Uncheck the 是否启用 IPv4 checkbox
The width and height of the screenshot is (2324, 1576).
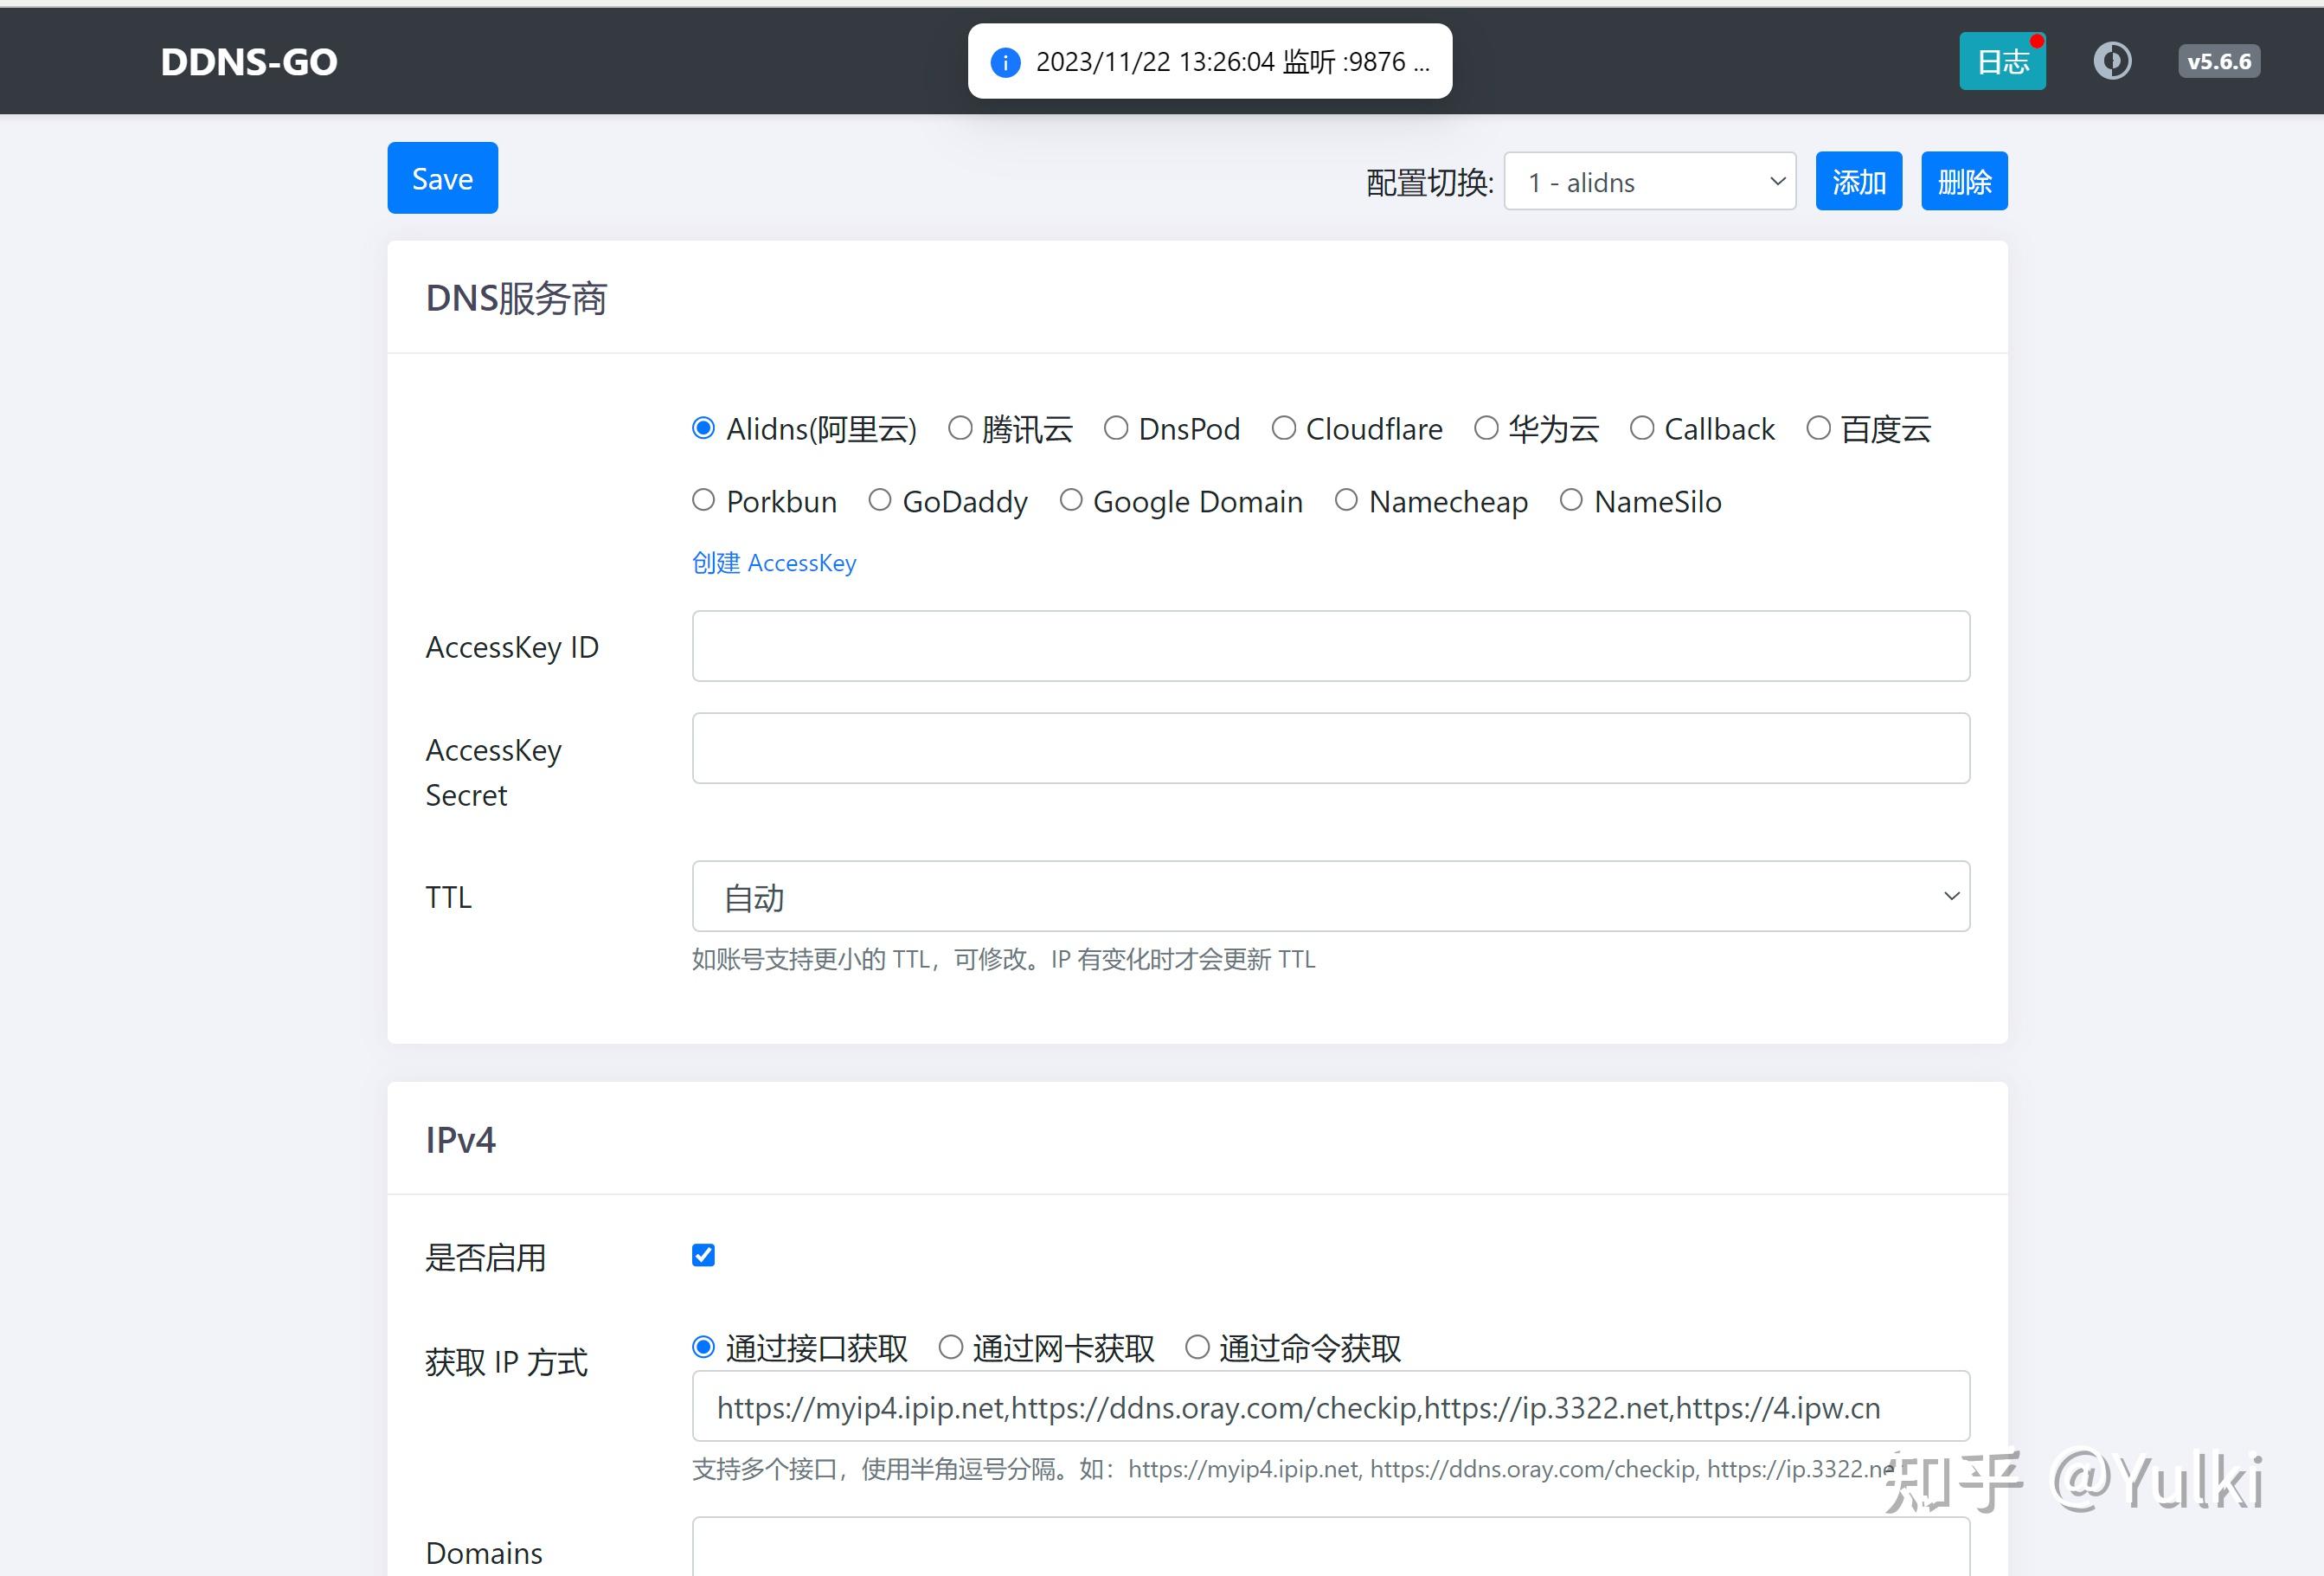pyautogui.click(x=703, y=1254)
